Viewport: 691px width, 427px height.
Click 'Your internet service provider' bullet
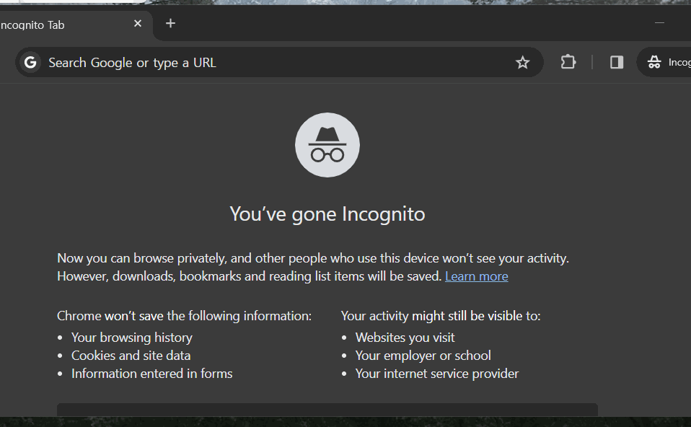pyautogui.click(x=436, y=374)
